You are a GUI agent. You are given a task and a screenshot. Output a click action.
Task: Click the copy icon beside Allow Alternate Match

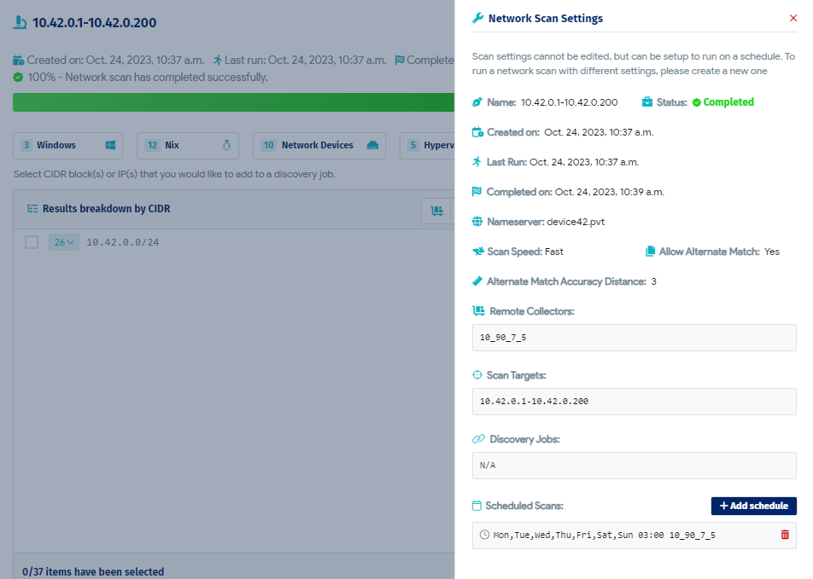[650, 252]
